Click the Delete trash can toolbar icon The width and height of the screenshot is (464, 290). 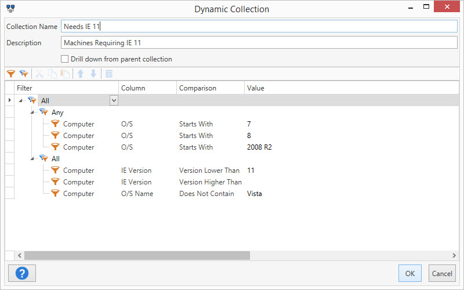point(109,74)
